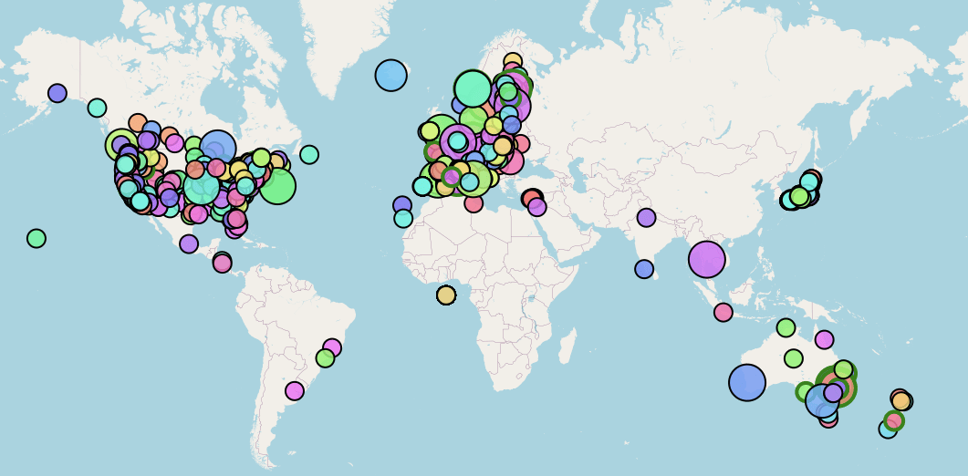Click the large green marker on US East Coast
Viewport: 968px width, 476px height.
point(277,186)
